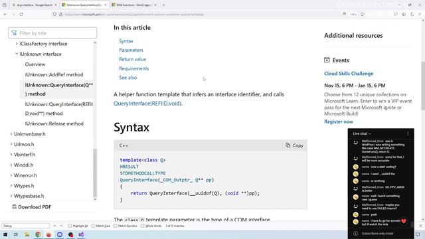Expand the Urlmon.h node
This screenshot has height=239, width=425.
[x=11, y=144]
